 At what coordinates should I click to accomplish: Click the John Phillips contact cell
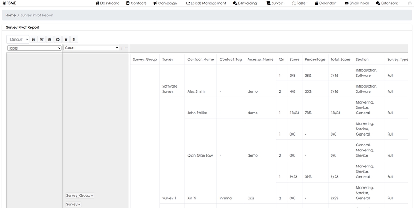coord(197,113)
